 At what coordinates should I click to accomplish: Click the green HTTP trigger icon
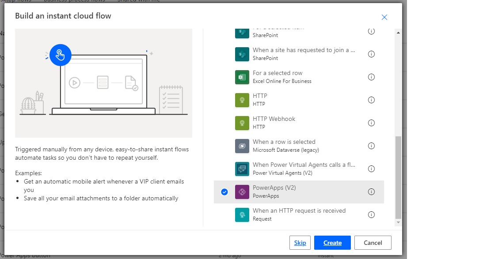[241, 100]
